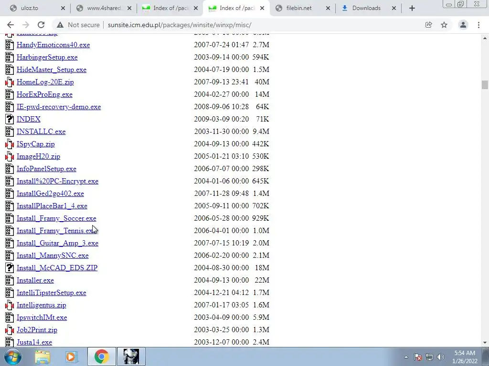489x366 pixels.
Task: Click the Chrome icon in the taskbar
Action: (x=101, y=356)
